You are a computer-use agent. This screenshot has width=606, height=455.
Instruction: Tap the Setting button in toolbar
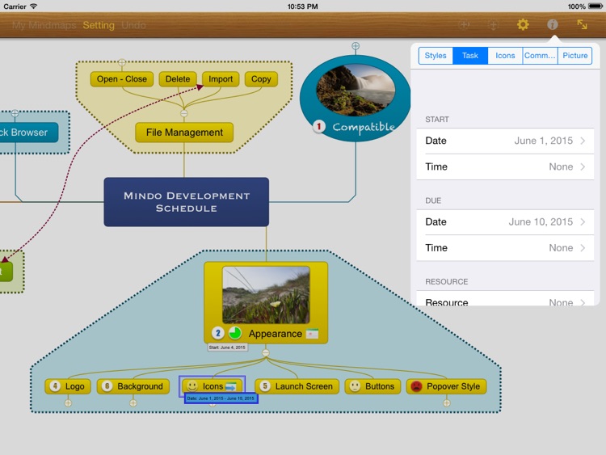(x=99, y=26)
